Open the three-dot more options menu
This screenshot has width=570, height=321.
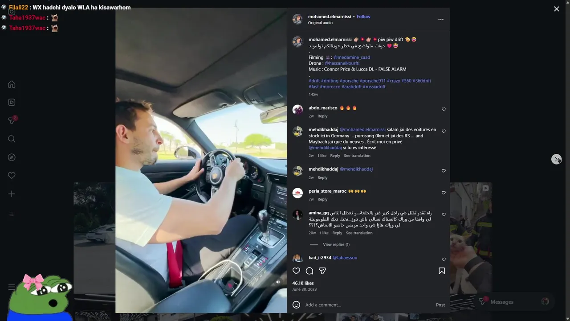(441, 20)
